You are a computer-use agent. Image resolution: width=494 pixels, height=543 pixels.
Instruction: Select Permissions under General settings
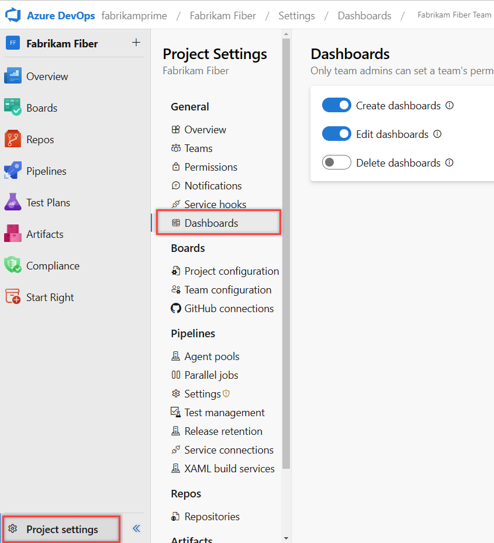point(211,167)
